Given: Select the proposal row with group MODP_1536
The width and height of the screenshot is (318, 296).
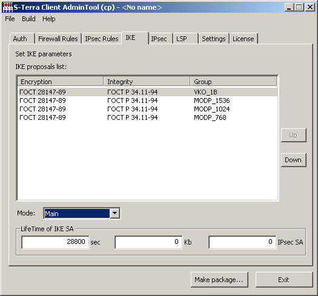Looking at the screenshot, I should 148,100.
